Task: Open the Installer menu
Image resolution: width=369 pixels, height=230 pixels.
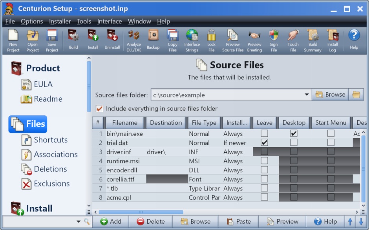Action: pyautogui.click(x=60, y=22)
